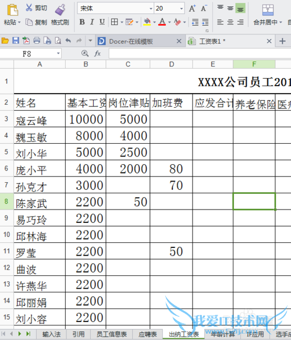Toggle Underline formatting

pyautogui.click(x=102, y=22)
